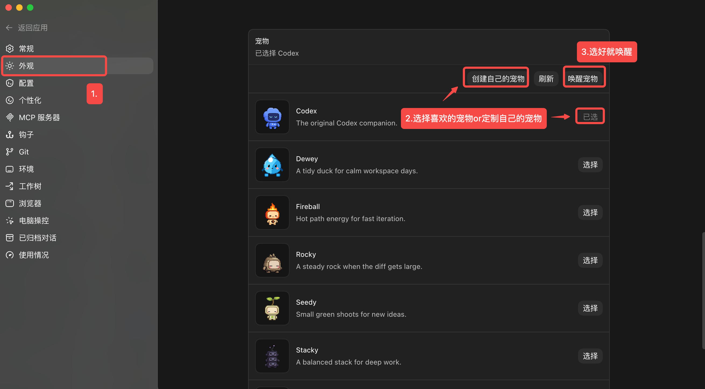The height and width of the screenshot is (389, 705).
Task: Open the 常规 settings gear icon
Action: click(10, 49)
